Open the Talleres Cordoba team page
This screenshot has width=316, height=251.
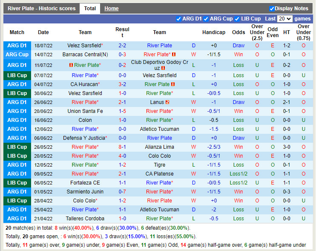point(85,219)
